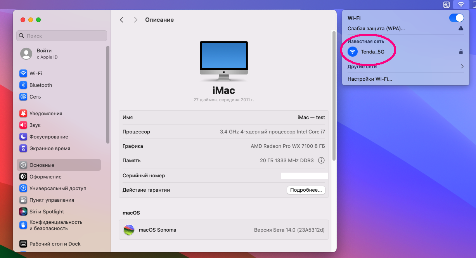Open the Bluetooth icon in sidebar

[23, 85]
